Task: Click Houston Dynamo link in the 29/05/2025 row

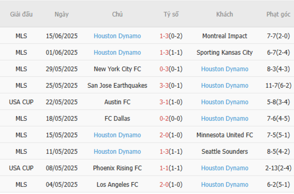Action: [224, 69]
